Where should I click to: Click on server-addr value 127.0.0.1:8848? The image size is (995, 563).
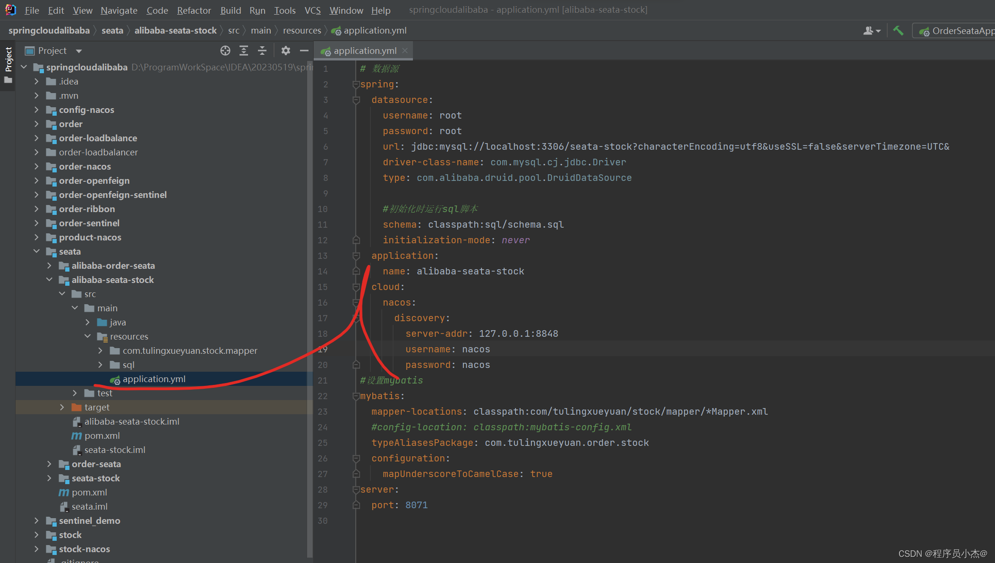(x=518, y=334)
